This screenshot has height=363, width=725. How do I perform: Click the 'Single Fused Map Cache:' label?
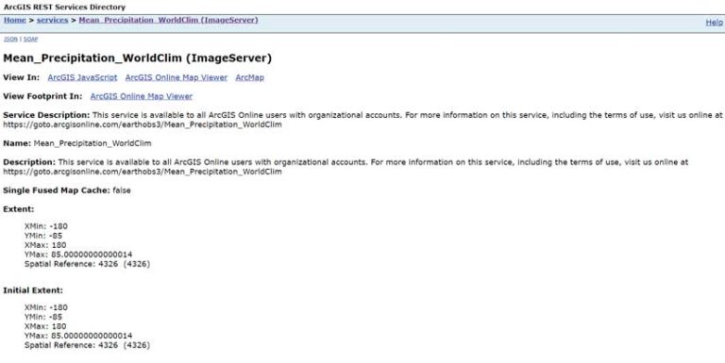pos(57,190)
